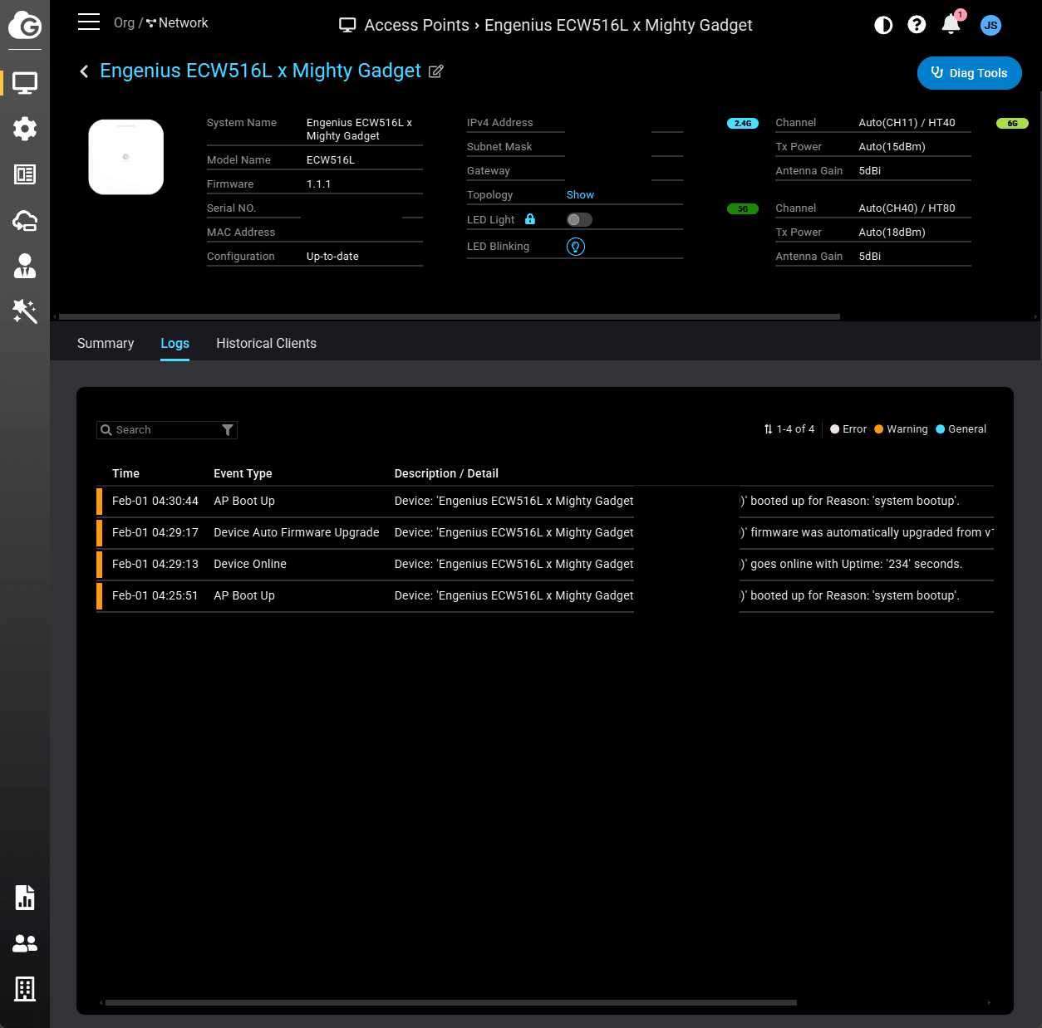
Task: Open the reports chart sidebar icon
Action: (x=25, y=898)
